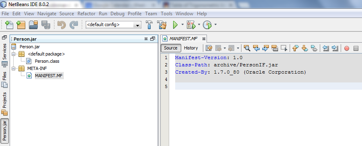The width and height of the screenshot is (362, 146).
Task: Click the Shift Line Right icon
Action: click(x=335, y=48)
